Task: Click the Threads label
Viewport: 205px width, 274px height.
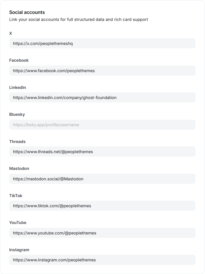Action: coord(17,141)
